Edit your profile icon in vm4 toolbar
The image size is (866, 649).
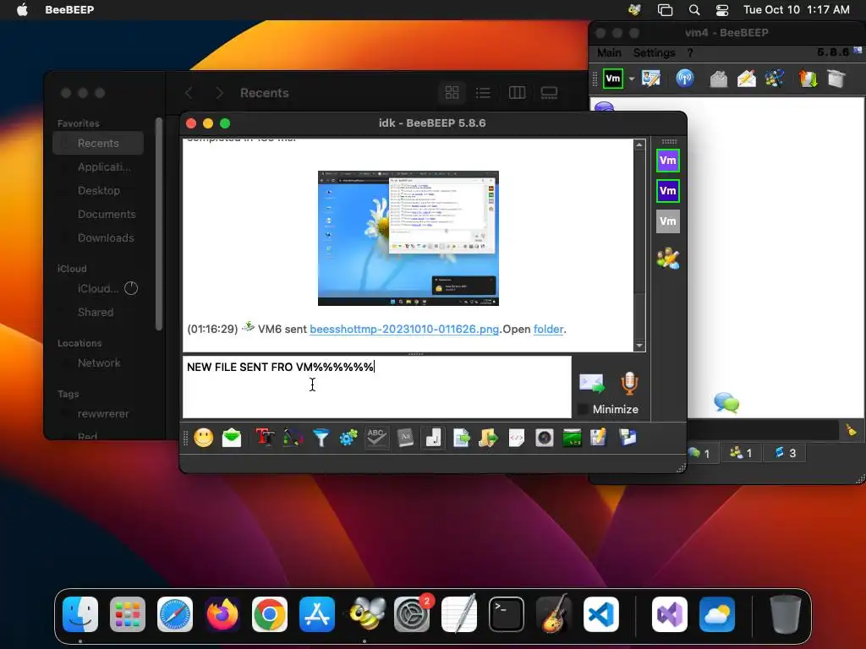click(x=651, y=79)
